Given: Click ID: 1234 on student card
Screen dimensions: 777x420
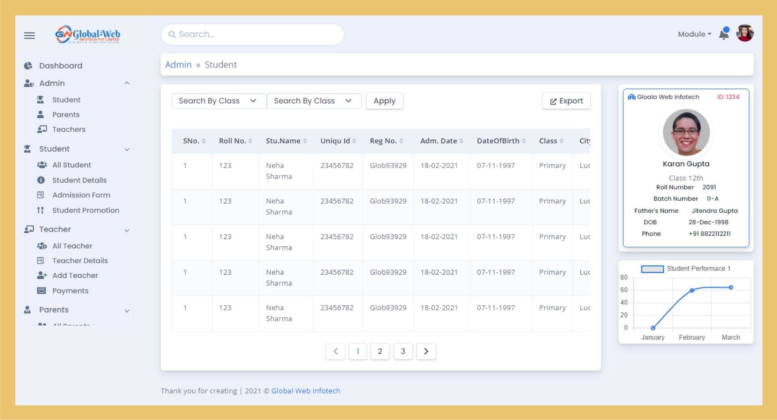Looking at the screenshot, I should click(728, 97).
